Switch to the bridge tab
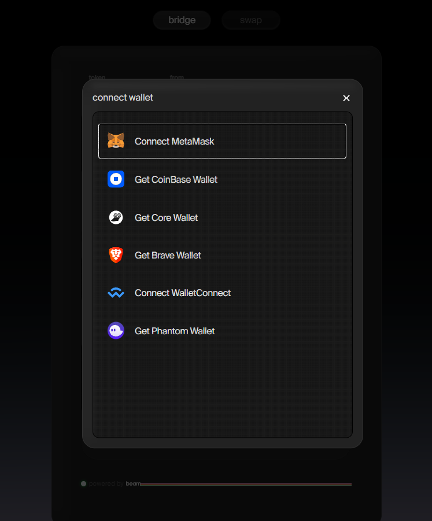Viewport: 432px width, 521px height. [182, 20]
